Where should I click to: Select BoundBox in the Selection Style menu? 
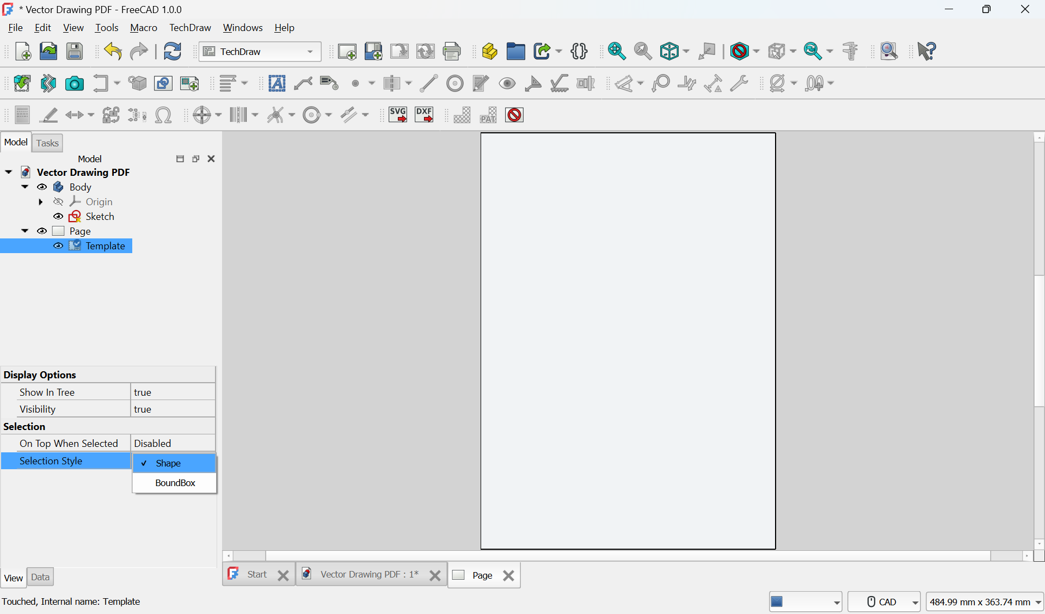click(x=175, y=483)
